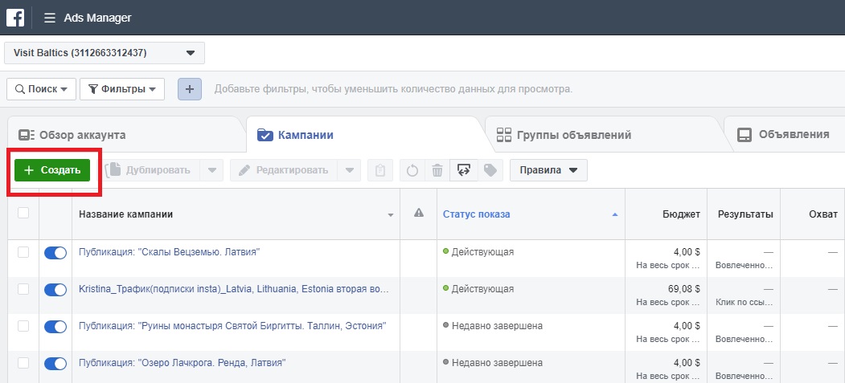Viewport: 845px width, 383px height.
Task: Click the clipboard paste icon in toolbar
Action: 380,170
